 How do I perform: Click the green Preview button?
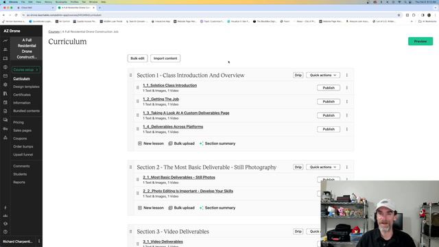420,41
